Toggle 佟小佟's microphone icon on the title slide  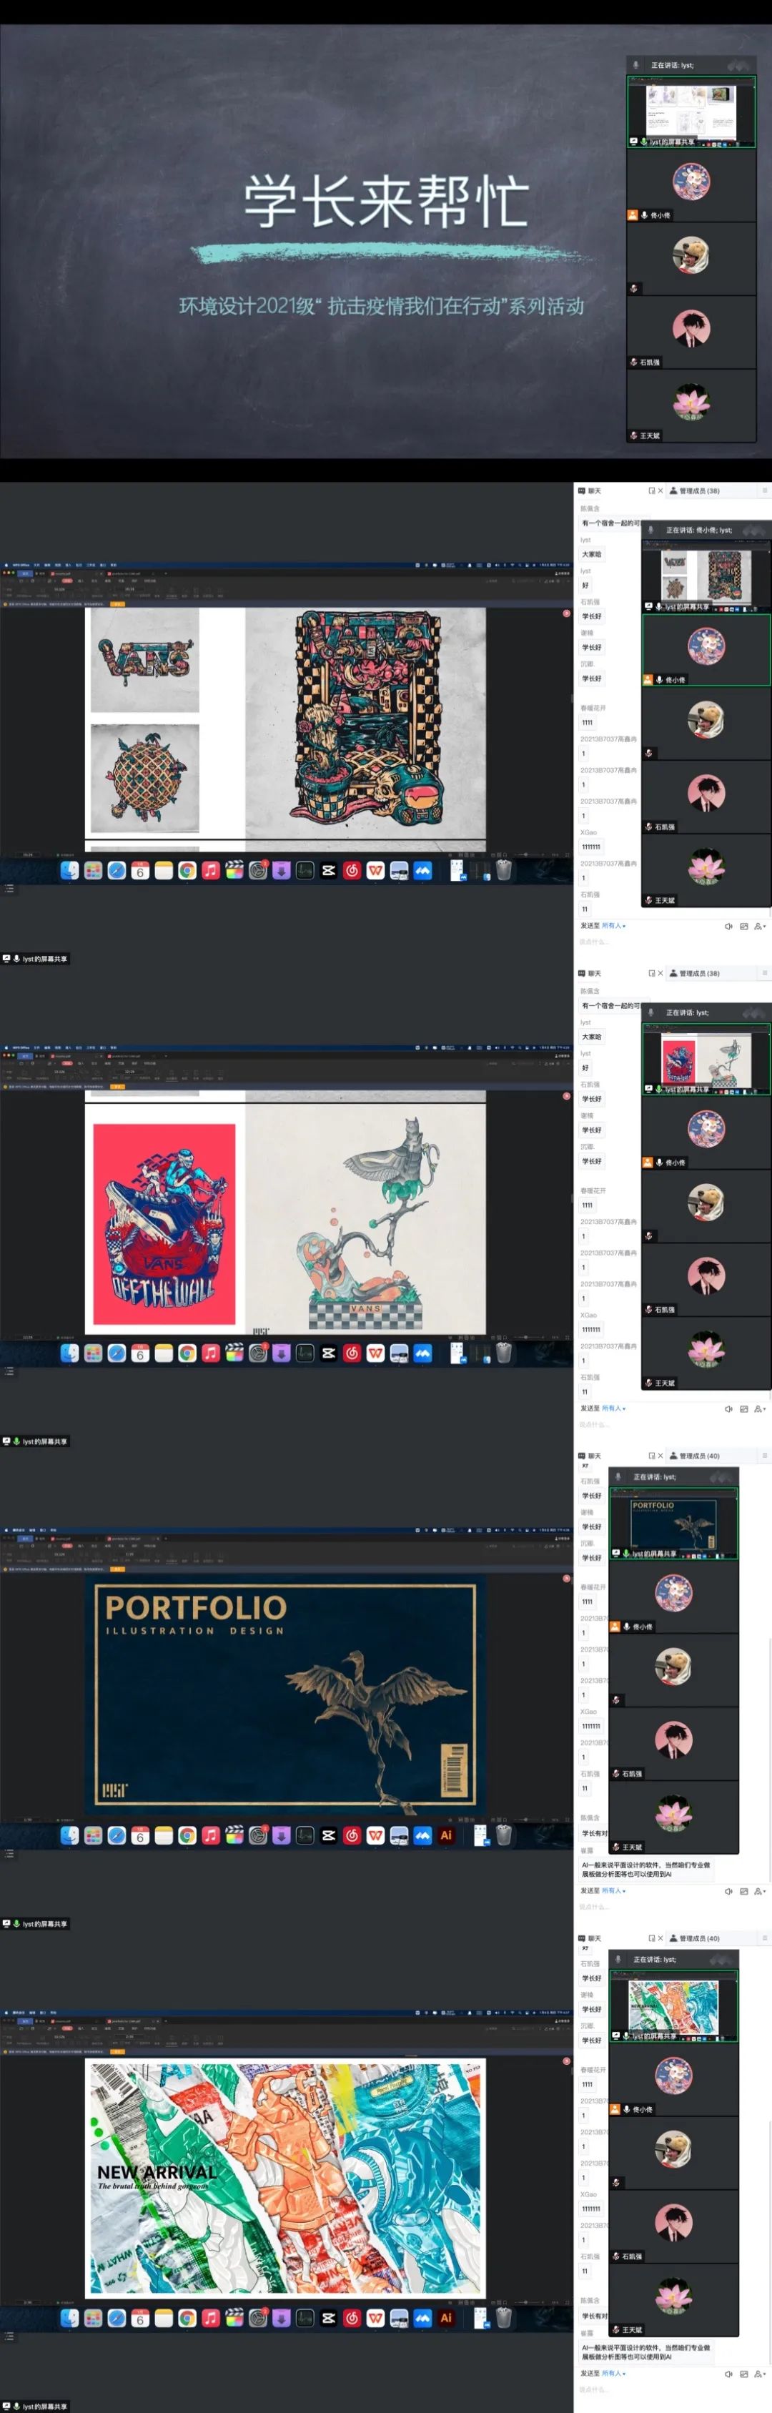coord(643,215)
